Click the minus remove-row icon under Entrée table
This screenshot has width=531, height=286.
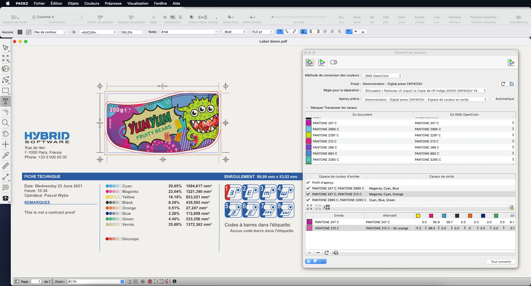(x=318, y=253)
